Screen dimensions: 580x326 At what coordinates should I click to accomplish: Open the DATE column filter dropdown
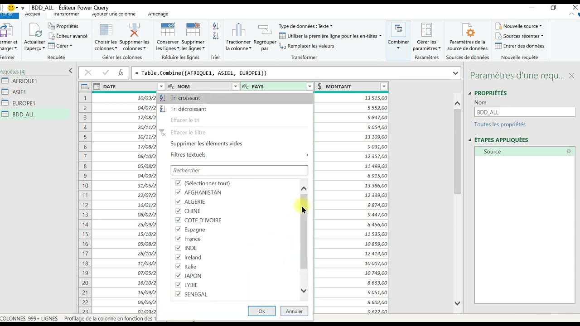click(x=161, y=86)
